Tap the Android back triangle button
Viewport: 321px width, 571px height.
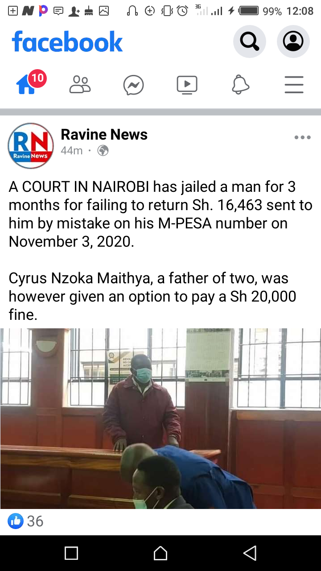pyautogui.click(x=250, y=553)
